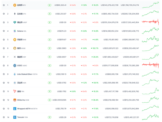The width and height of the screenshot is (162, 122).
Task: Click the buy badge in Solana row
Action: click(x=50, y=31)
